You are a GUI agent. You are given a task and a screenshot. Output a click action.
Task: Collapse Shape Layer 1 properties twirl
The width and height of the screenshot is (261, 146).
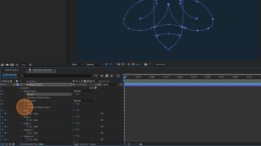pyautogui.click(x=15, y=85)
